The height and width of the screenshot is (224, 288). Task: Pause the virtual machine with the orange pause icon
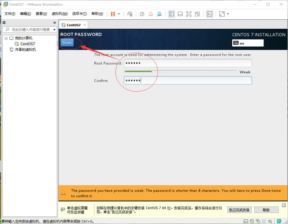coord(113,14)
